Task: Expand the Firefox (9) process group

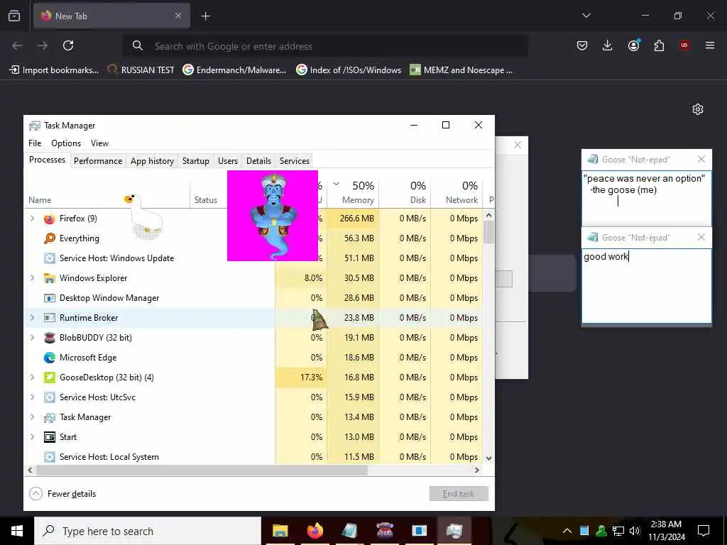Action: pyautogui.click(x=33, y=219)
